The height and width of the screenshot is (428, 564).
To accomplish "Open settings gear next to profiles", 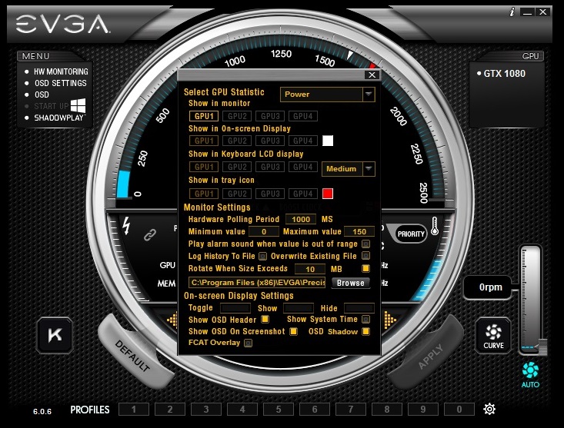I will tap(489, 409).
